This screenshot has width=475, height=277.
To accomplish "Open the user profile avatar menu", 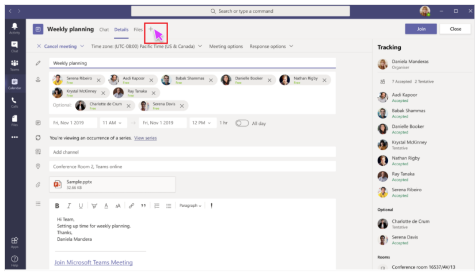I will tap(425, 11).
